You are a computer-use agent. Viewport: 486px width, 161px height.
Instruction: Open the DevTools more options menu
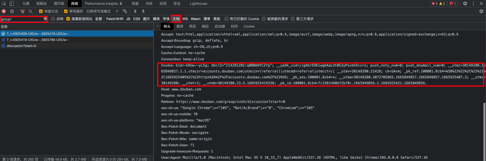(x=473, y=4)
